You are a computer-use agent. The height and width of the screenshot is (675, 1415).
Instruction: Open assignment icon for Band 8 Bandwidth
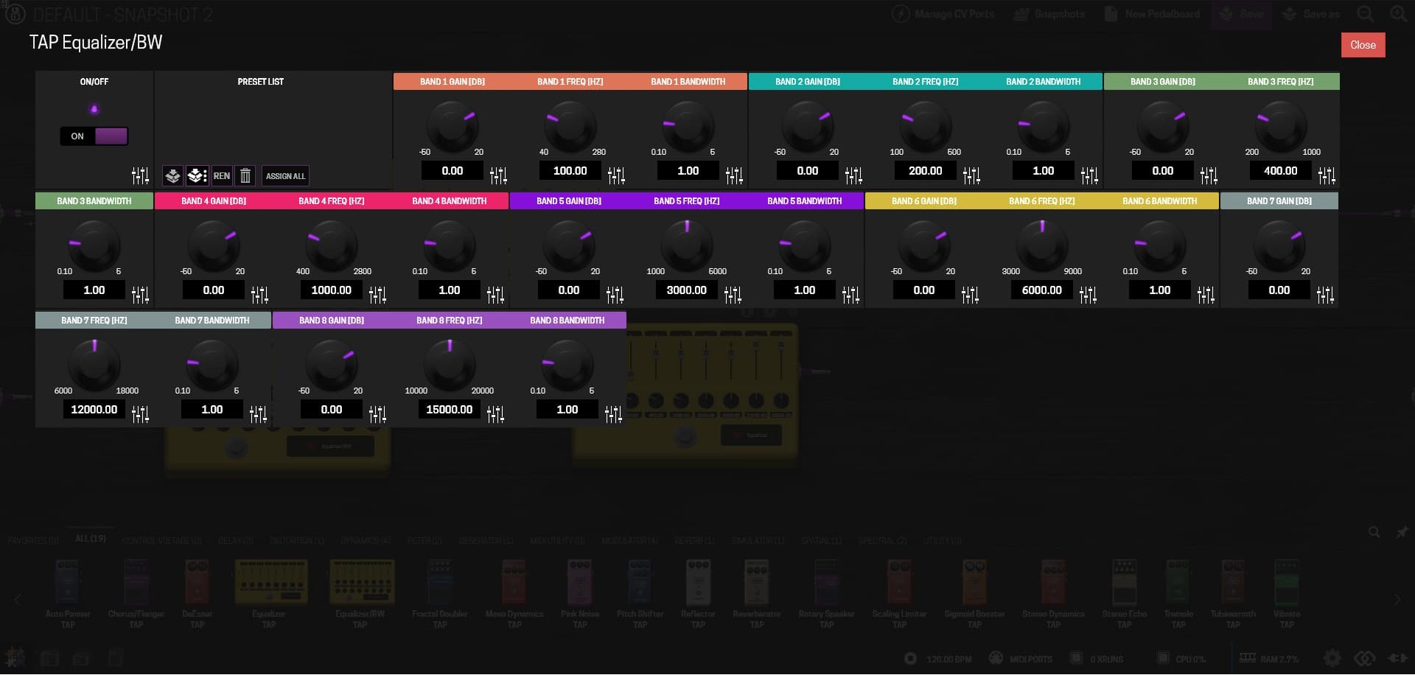pyautogui.click(x=613, y=414)
